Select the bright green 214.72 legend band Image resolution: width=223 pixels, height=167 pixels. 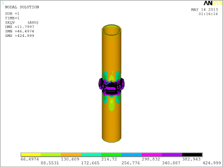111,155
